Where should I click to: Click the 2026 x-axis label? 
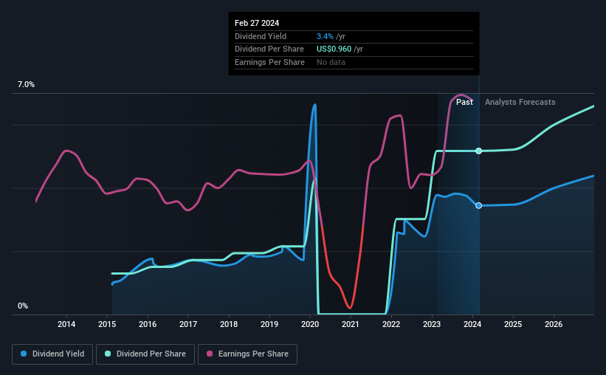click(x=554, y=324)
